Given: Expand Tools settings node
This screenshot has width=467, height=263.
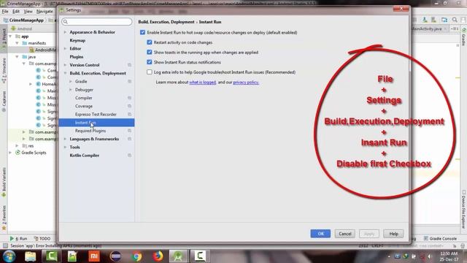Looking at the screenshot, I should click(65, 147).
